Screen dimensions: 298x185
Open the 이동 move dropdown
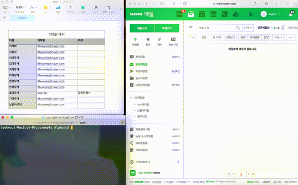pos(278,37)
